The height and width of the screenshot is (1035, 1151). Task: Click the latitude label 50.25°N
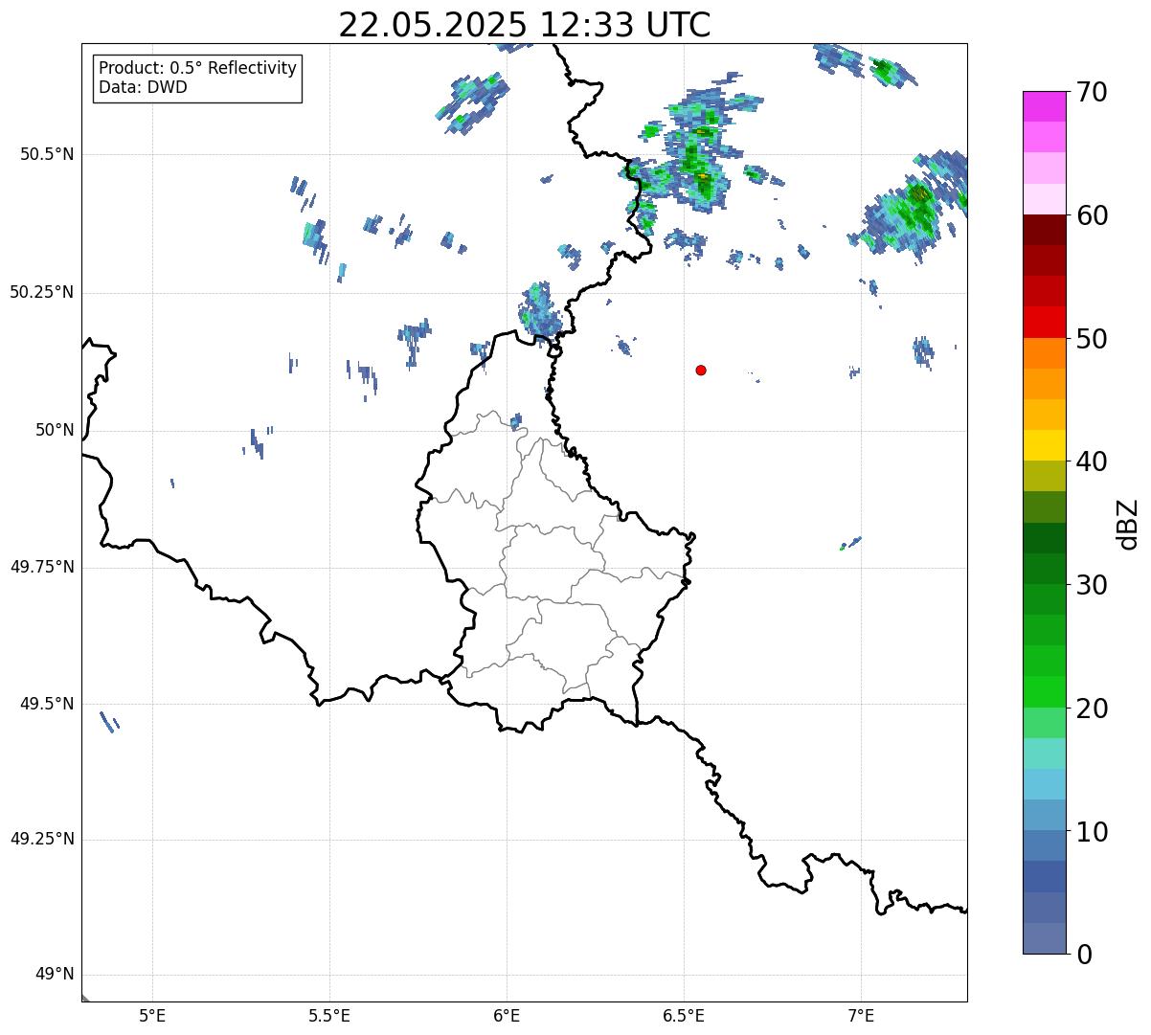tap(42, 292)
